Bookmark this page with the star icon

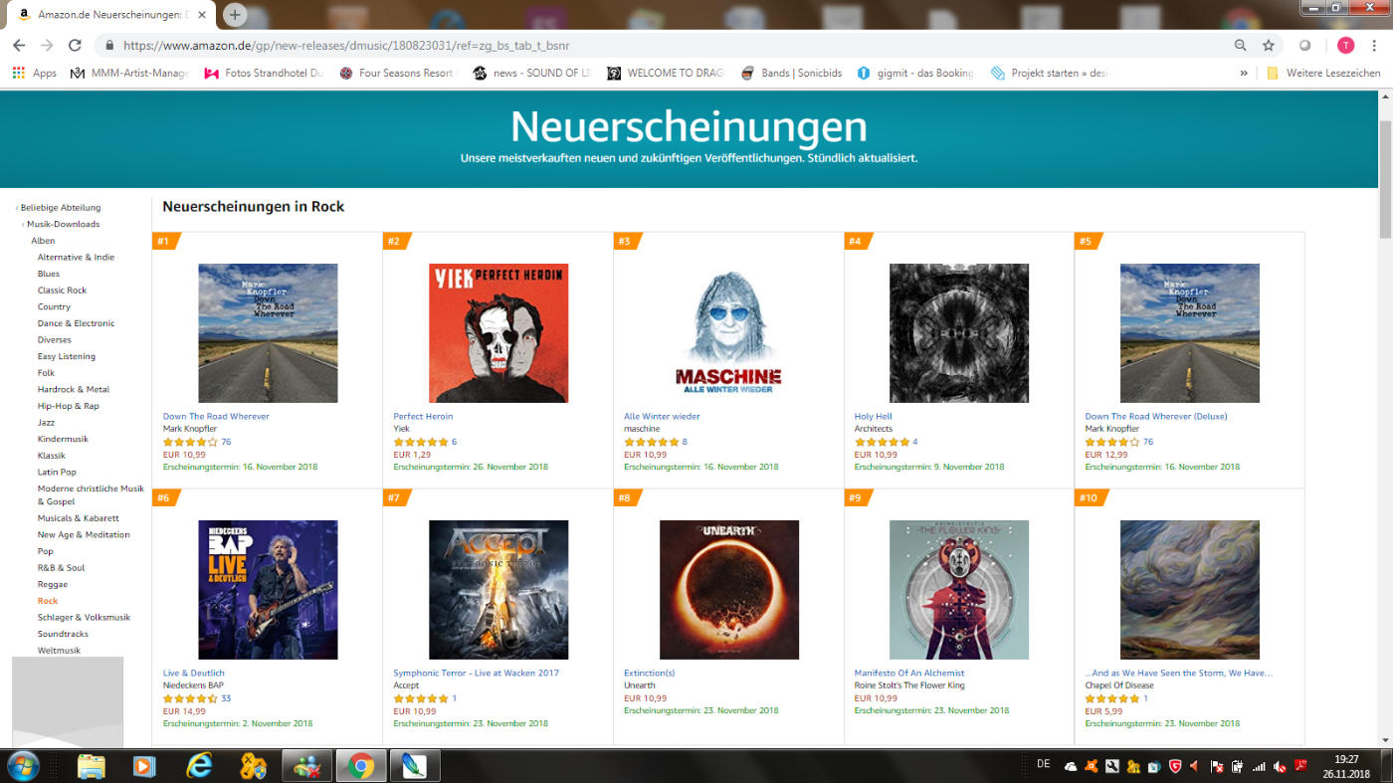1269,45
